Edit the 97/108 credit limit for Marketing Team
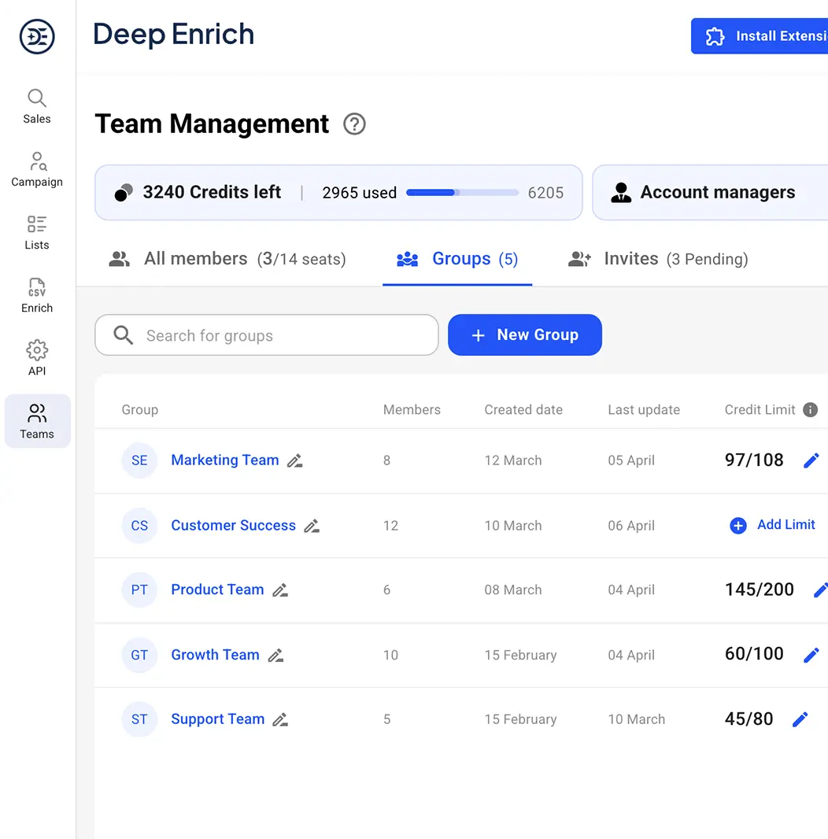This screenshot has width=828, height=839. 811,460
